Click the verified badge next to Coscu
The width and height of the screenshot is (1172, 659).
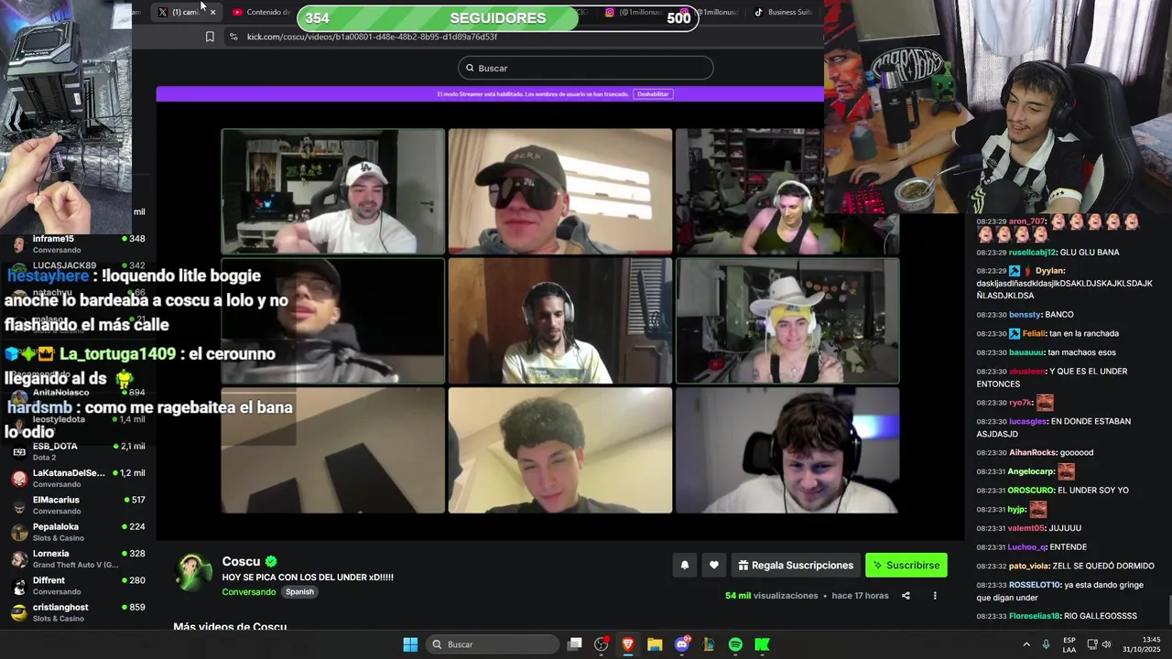[271, 561]
